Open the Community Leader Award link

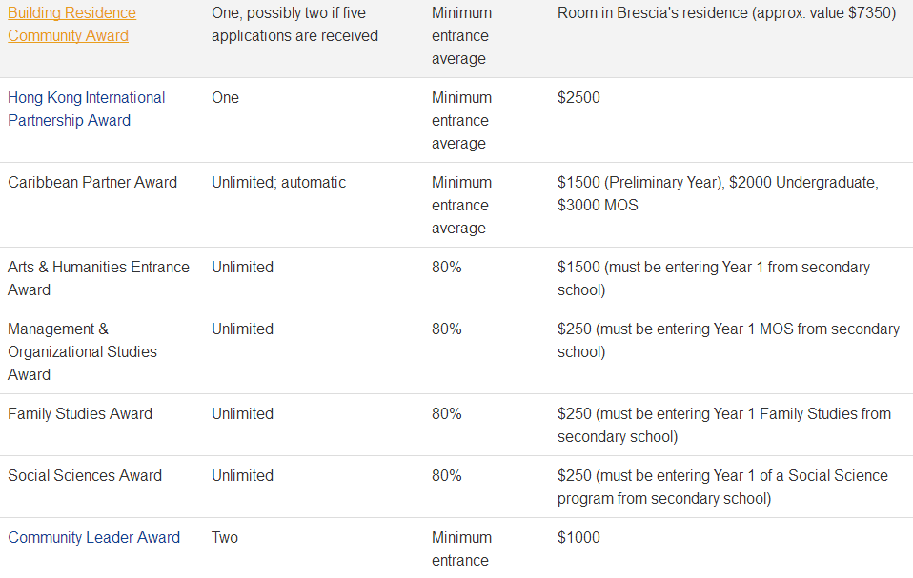93,537
